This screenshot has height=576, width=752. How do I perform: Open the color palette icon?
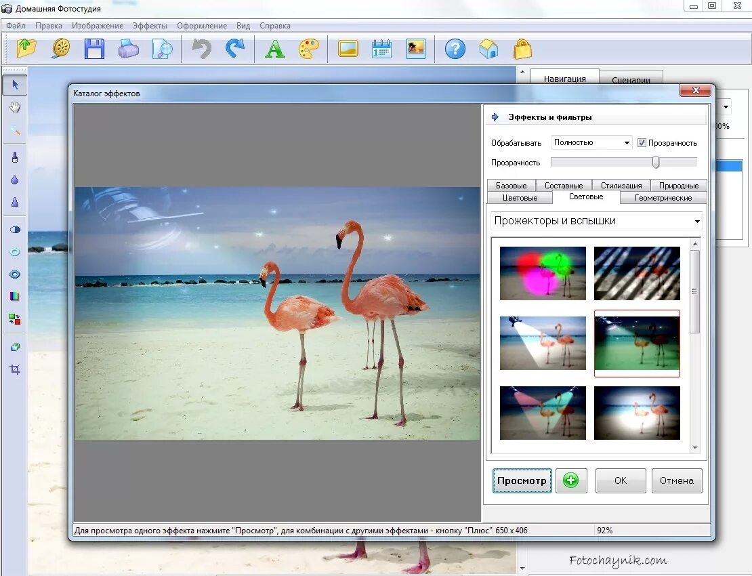pos(309,49)
